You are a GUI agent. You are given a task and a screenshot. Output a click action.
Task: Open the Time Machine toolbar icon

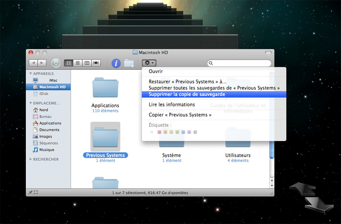click(56, 63)
